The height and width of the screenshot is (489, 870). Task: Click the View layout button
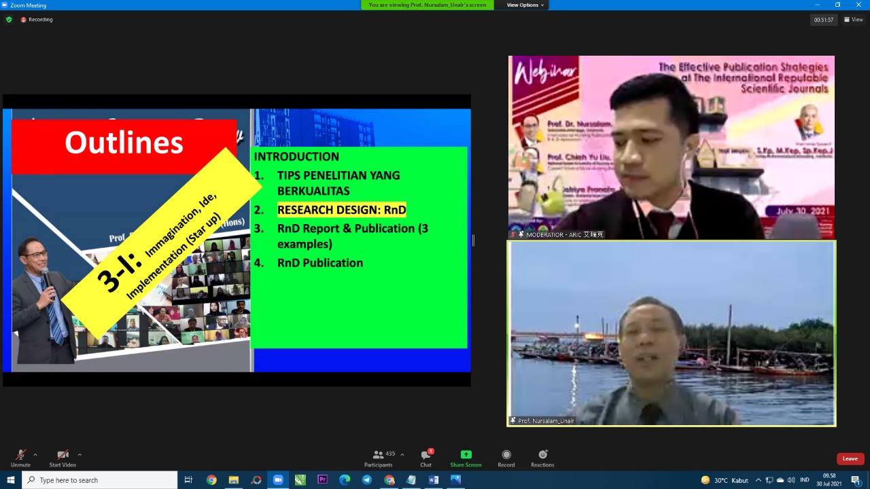[x=853, y=20]
